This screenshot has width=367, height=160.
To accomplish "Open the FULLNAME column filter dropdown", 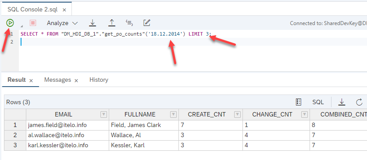I will [174, 114].
